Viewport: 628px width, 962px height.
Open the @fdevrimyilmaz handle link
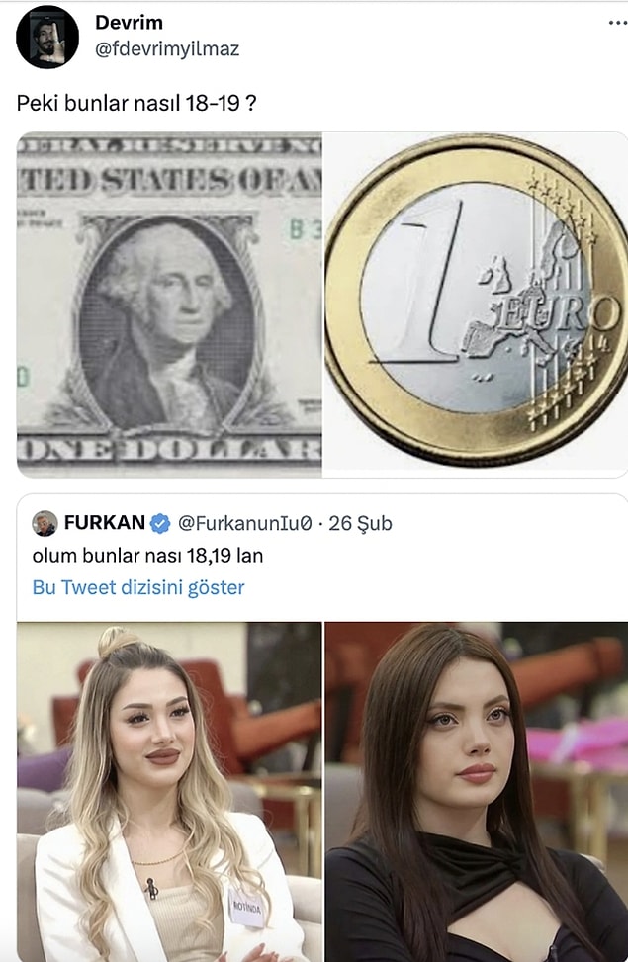[167, 49]
